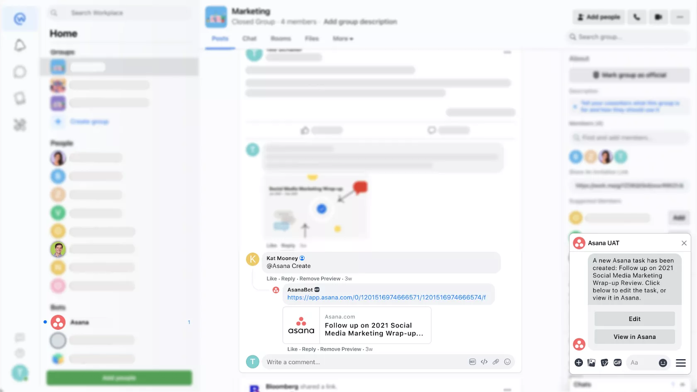
Task: Reply to Kat Mooney's comment
Action: 288,279
